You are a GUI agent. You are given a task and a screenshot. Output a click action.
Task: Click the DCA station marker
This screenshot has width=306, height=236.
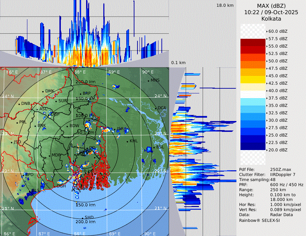(x=156, y=108)
